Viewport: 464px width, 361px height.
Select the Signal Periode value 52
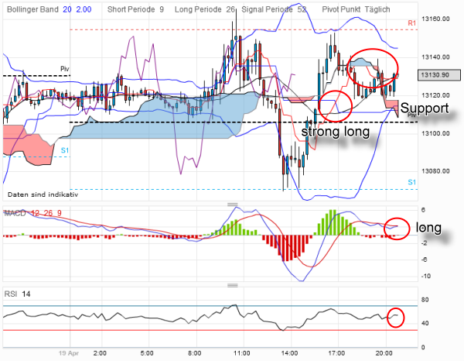coord(302,9)
